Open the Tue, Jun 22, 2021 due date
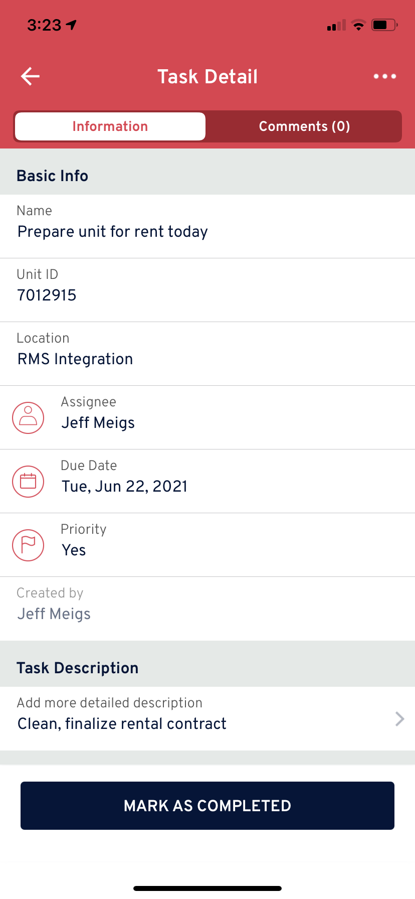 (207, 481)
